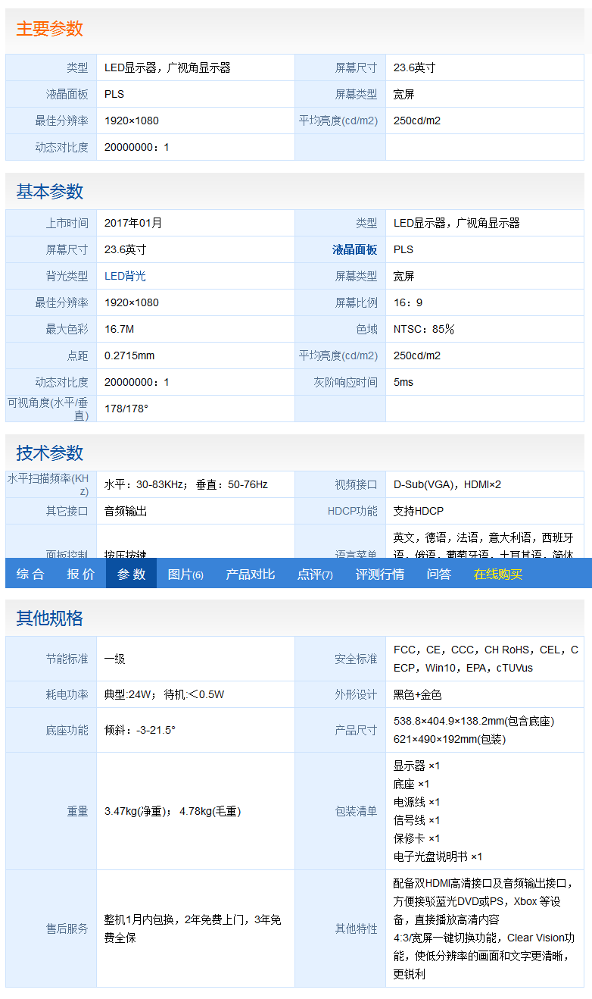Click the 包装清单 row label

pos(356,811)
